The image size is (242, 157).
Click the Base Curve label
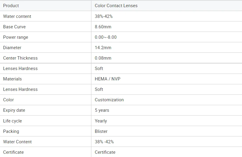[14, 27]
